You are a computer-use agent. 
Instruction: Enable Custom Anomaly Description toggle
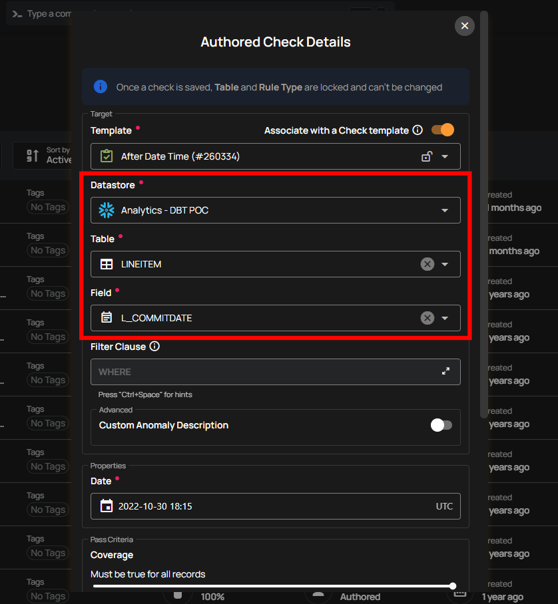click(441, 425)
